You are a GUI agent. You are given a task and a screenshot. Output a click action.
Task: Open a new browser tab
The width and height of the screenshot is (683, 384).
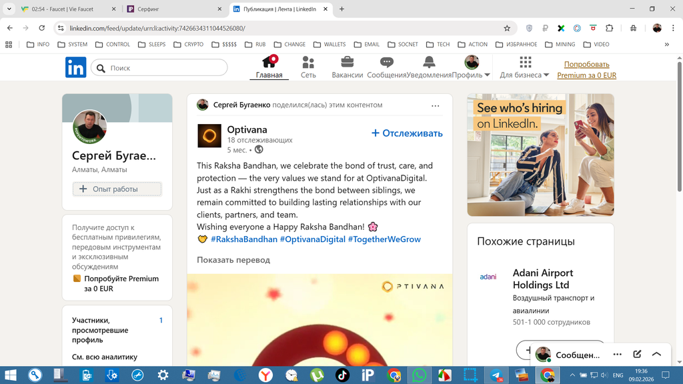342,9
